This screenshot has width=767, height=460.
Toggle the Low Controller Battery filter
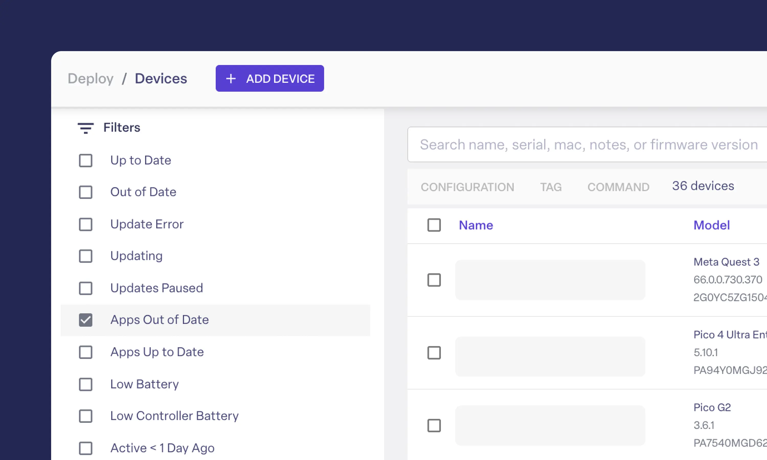click(86, 416)
